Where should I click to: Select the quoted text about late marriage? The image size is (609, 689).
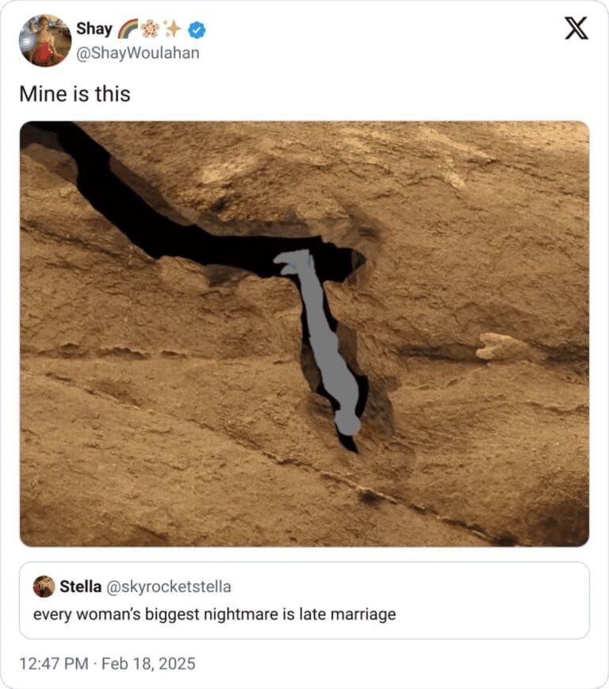[214, 614]
